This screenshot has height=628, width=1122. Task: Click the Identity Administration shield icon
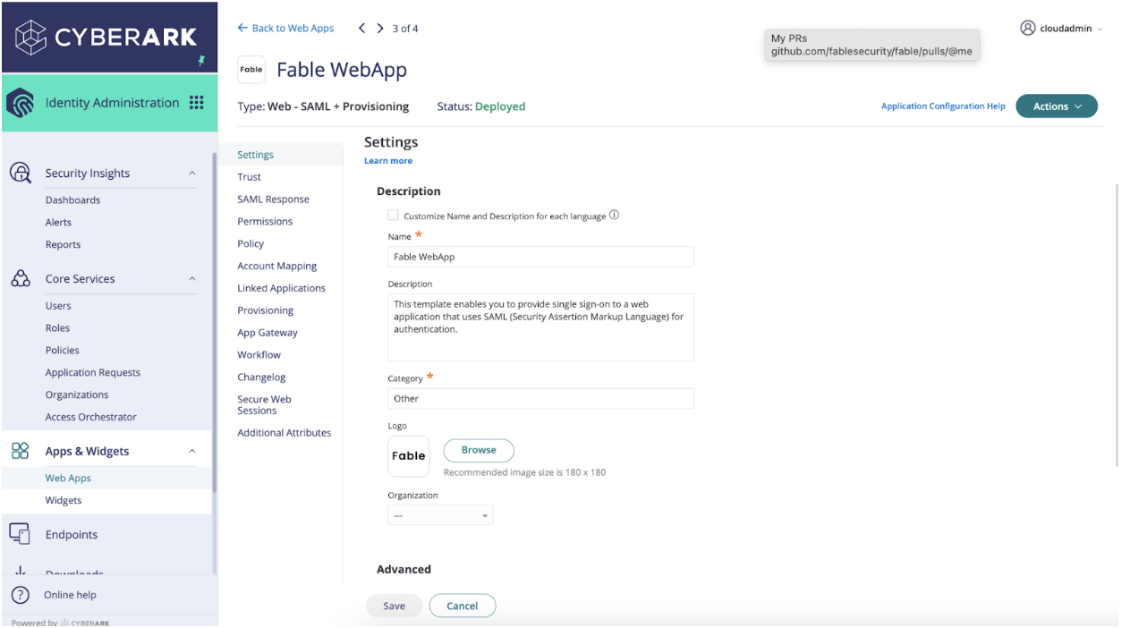(21, 103)
